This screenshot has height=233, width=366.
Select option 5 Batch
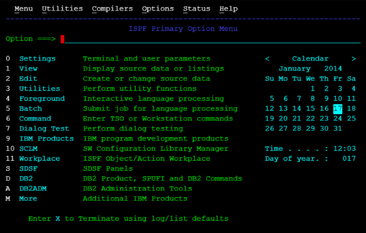(31, 108)
